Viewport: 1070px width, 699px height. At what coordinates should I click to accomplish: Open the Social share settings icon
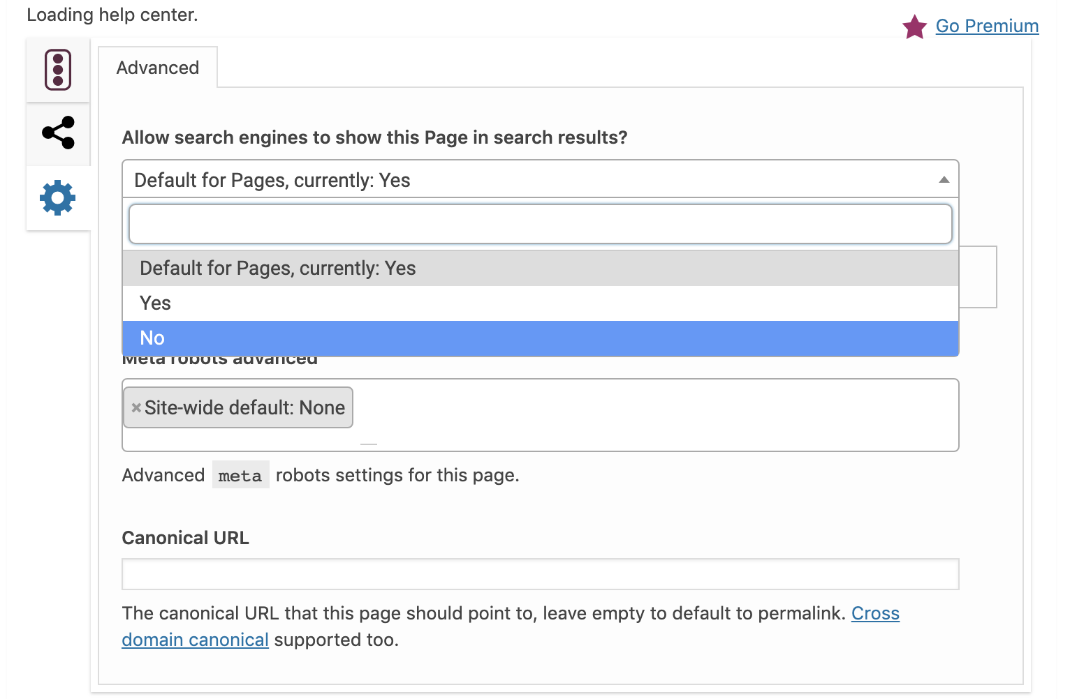pos(58,133)
